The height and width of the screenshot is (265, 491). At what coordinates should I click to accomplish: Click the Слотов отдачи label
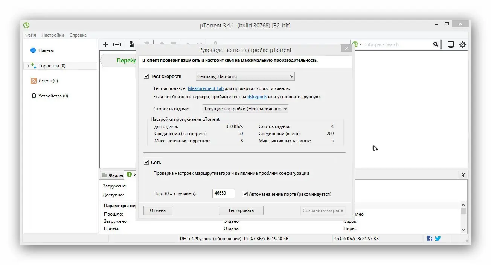(274, 126)
